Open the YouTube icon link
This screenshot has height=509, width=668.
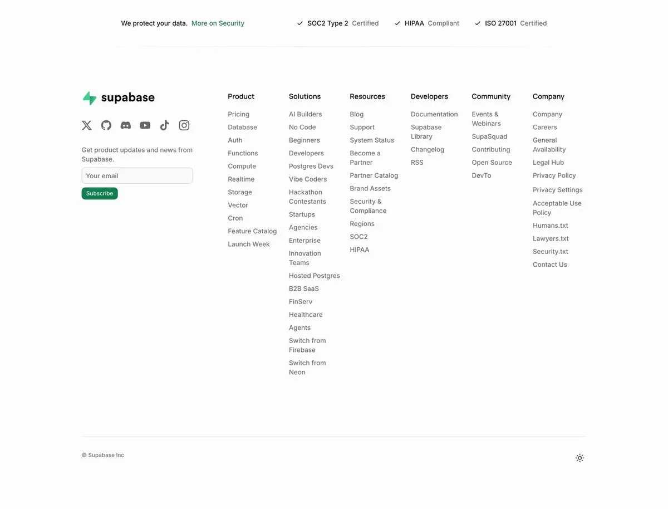tap(145, 125)
